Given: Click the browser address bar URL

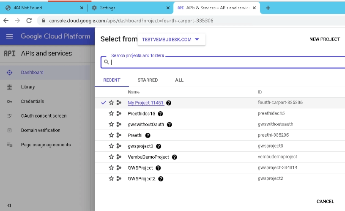Looking at the screenshot, I should coord(131,21).
